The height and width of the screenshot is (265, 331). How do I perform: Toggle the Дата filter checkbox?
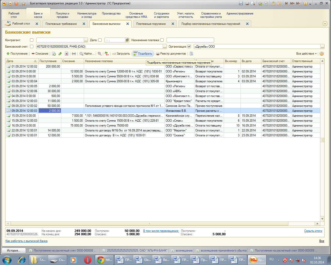[100, 40]
